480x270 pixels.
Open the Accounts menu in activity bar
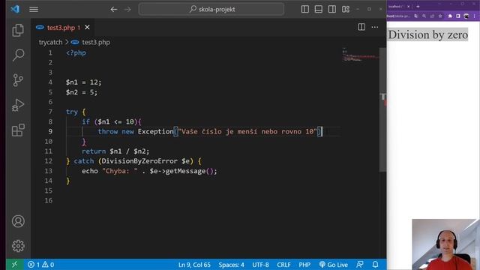18,221
